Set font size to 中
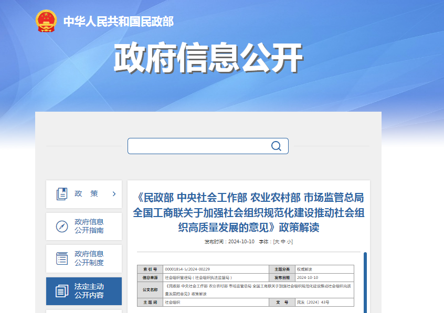The height and width of the screenshot is (313, 444). coord(283,242)
